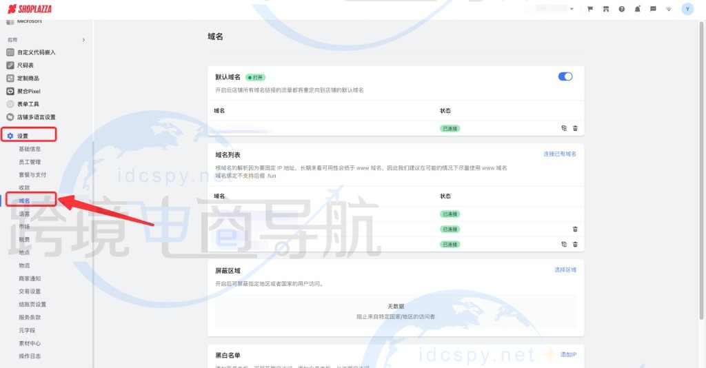Click the 店铺多语言设置 app icon

pos(10,117)
